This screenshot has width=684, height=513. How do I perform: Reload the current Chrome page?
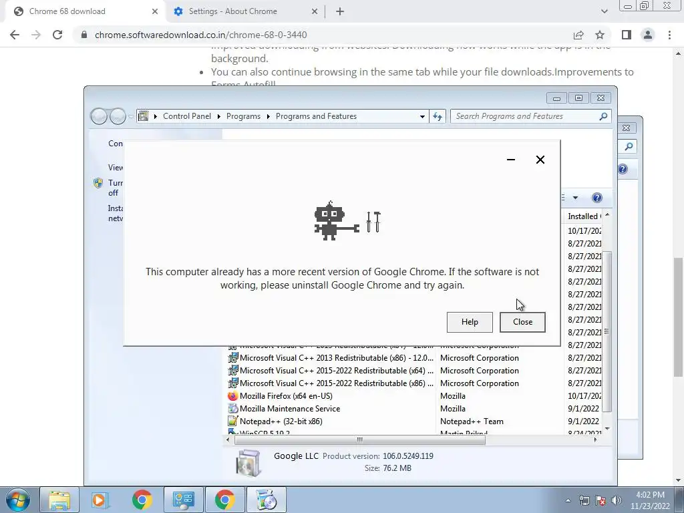click(x=57, y=35)
